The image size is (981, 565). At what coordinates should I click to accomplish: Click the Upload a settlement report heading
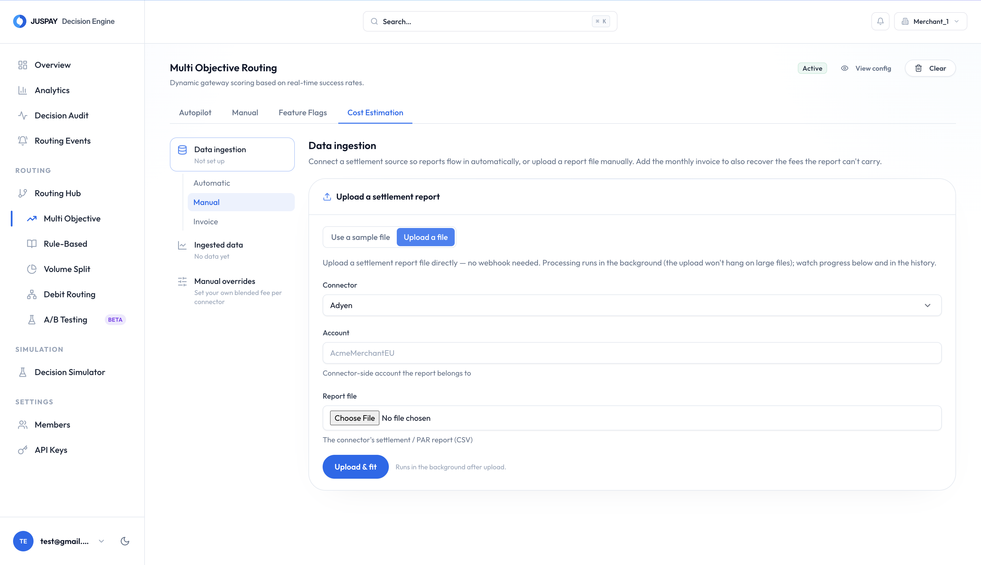point(388,197)
